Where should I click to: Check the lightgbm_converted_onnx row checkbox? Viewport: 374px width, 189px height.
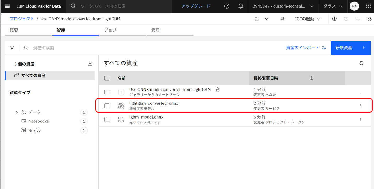[107, 106]
